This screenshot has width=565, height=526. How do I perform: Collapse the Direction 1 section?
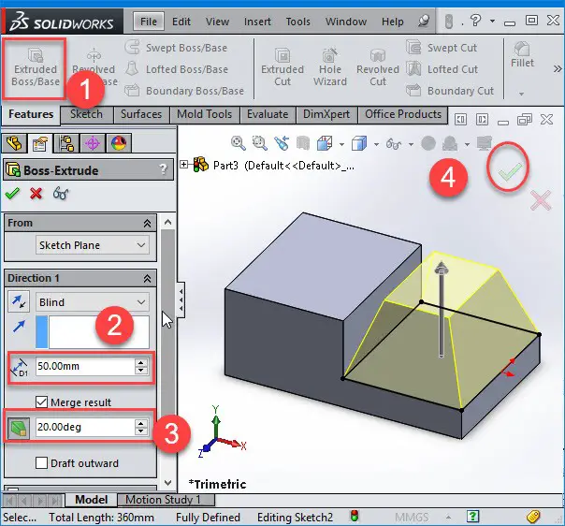[147, 278]
